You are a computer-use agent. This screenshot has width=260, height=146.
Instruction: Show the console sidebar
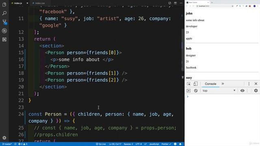188,91
